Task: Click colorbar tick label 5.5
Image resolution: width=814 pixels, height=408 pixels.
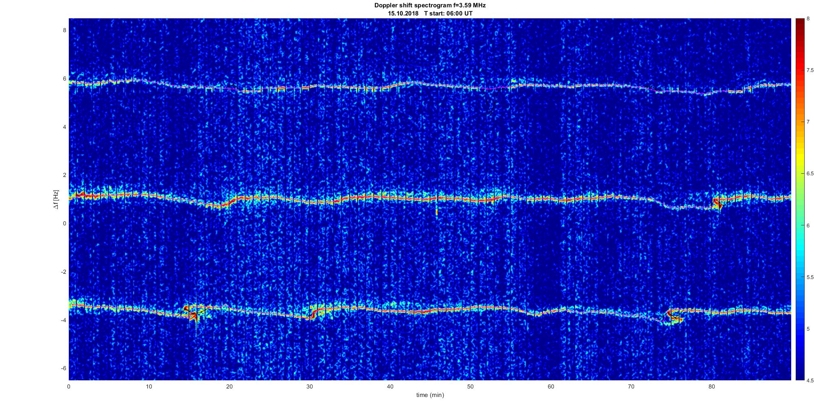Action: [810, 277]
